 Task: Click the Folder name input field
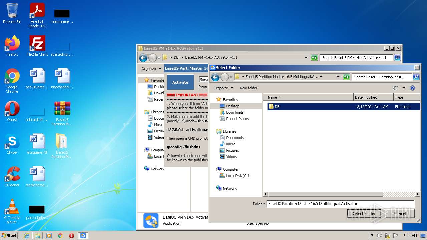click(x=340, y=204)
